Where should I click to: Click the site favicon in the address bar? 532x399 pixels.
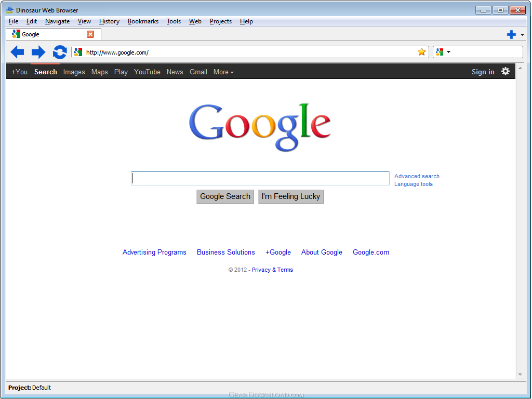pyautogui.click(x=78, y=52)
